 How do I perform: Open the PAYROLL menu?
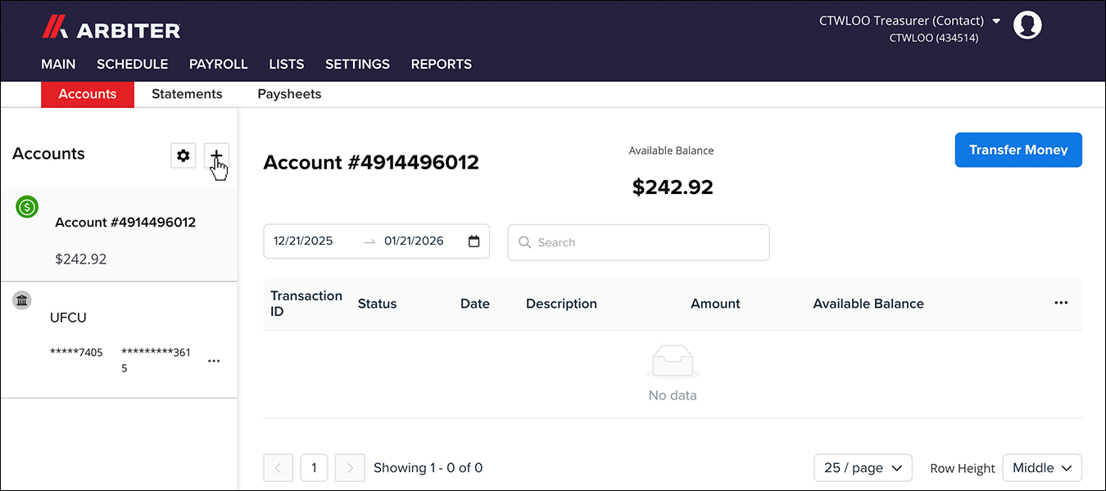218,64
